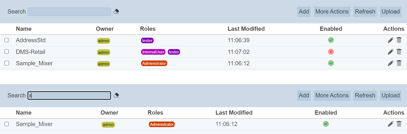Tick the checkbox next to AddressStd

(x=7, y=40)
